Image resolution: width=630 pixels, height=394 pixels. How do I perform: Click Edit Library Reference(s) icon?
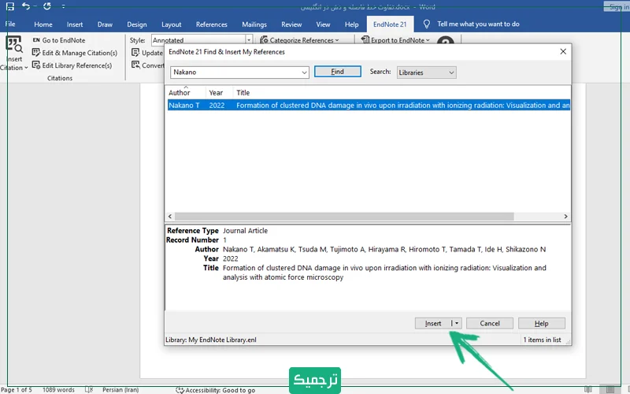click(x=36, y=65)
